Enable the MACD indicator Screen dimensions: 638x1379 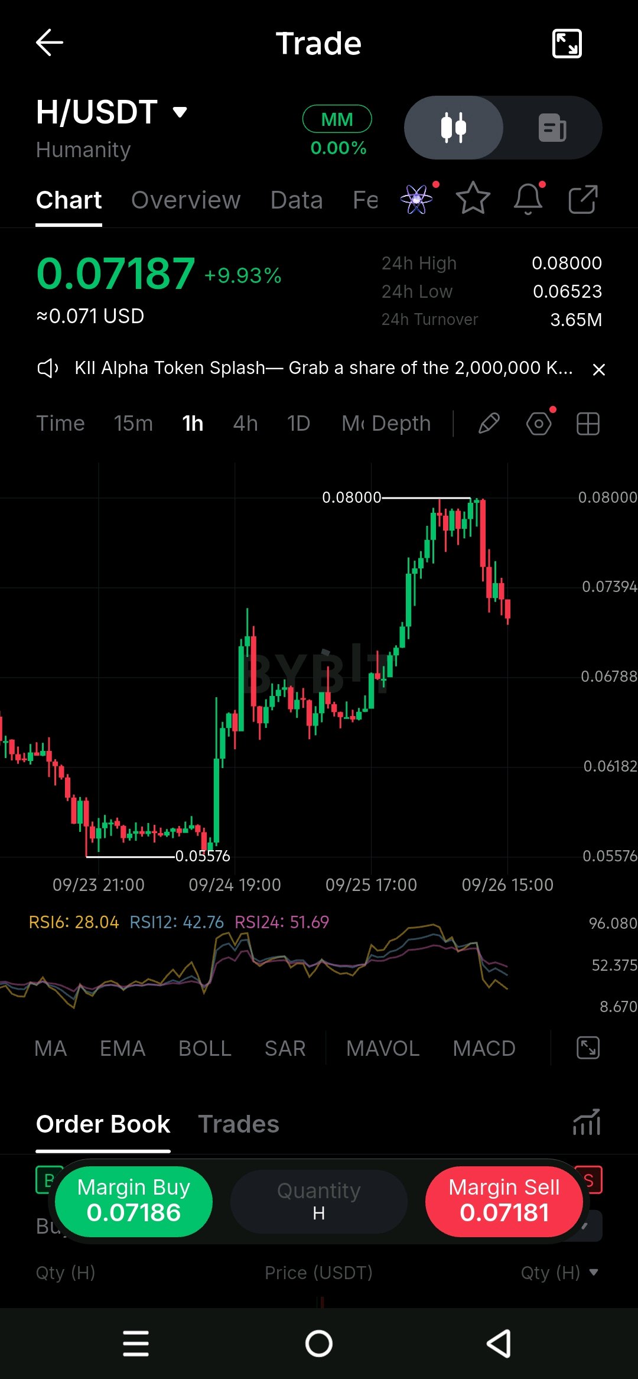point(484,1049)
